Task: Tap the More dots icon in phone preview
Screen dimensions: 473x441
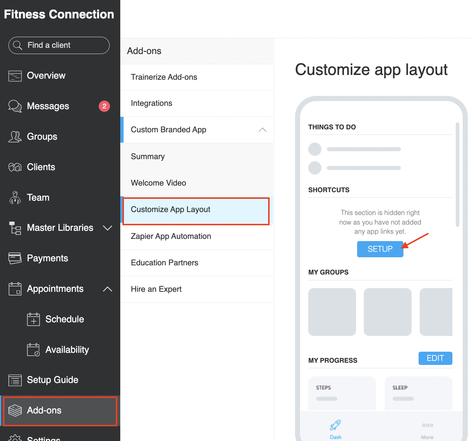Action: (427, 425)
